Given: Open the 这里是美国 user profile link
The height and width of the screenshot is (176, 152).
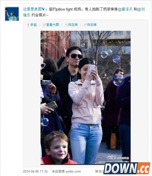Looking at the screenshot, I should (x=32, y=9).
